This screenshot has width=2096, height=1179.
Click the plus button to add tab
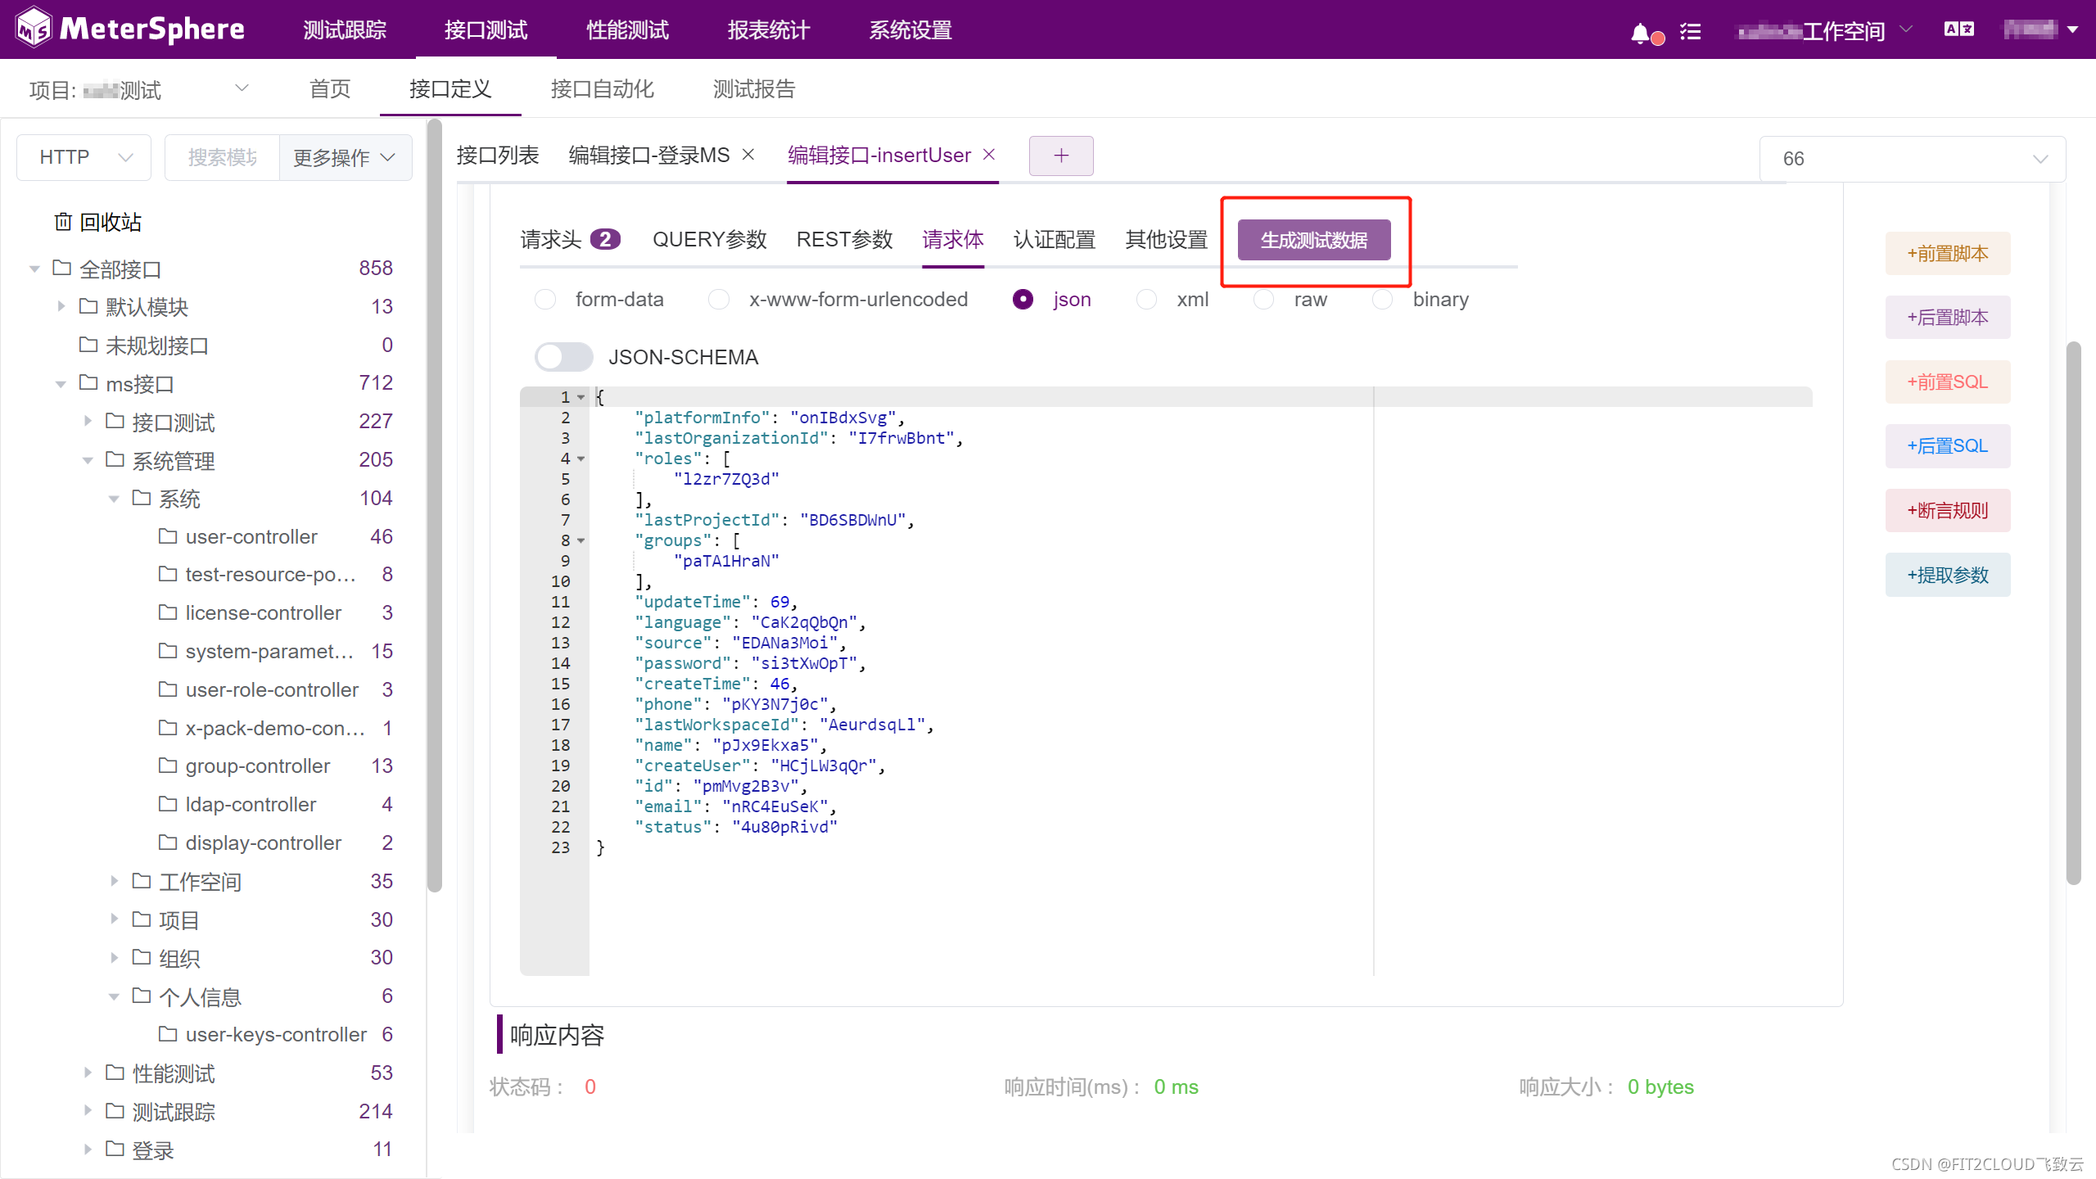point(1060,156)
